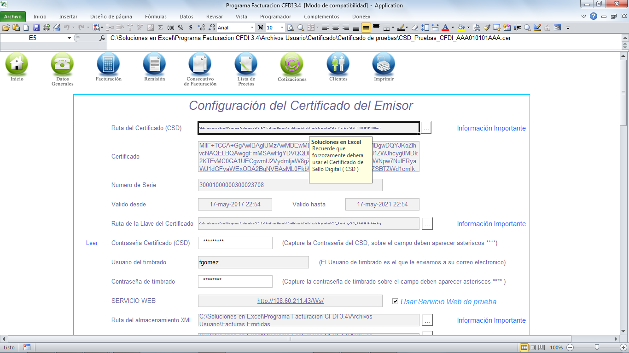
Task: Click the Cotizaciones icon
Action: coord(292,64)
